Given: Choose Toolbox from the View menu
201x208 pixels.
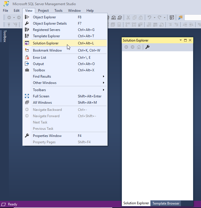Looking at the screenshot, I should [x=65, y=70].
